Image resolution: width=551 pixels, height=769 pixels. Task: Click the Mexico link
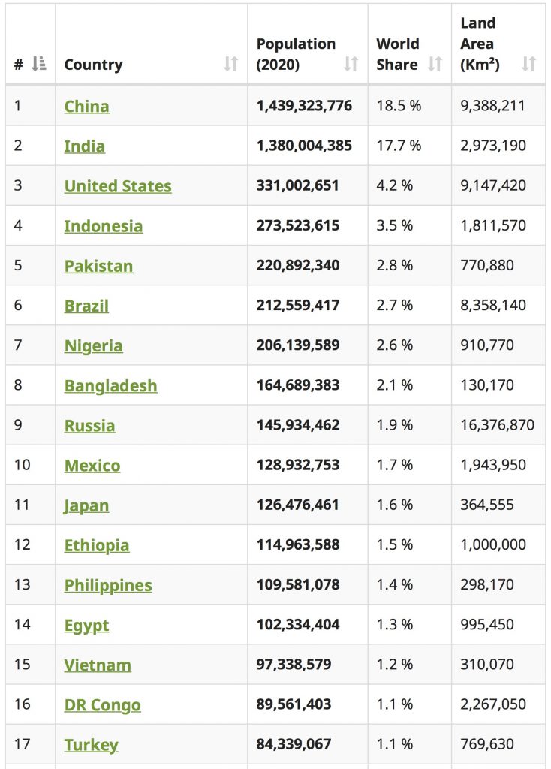92,465
